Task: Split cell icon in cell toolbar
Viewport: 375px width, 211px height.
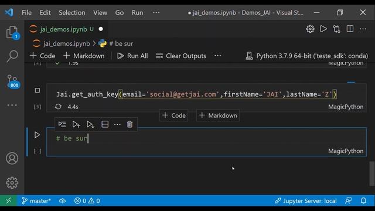Action: pyautogui.click(x=105, y=124)
